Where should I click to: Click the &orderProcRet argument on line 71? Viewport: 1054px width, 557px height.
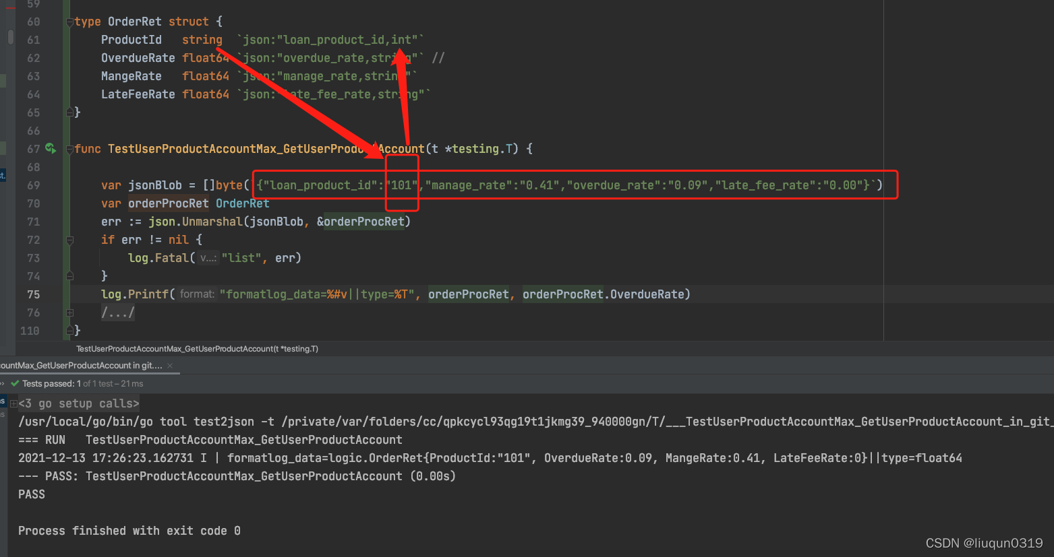pos(361,222)
